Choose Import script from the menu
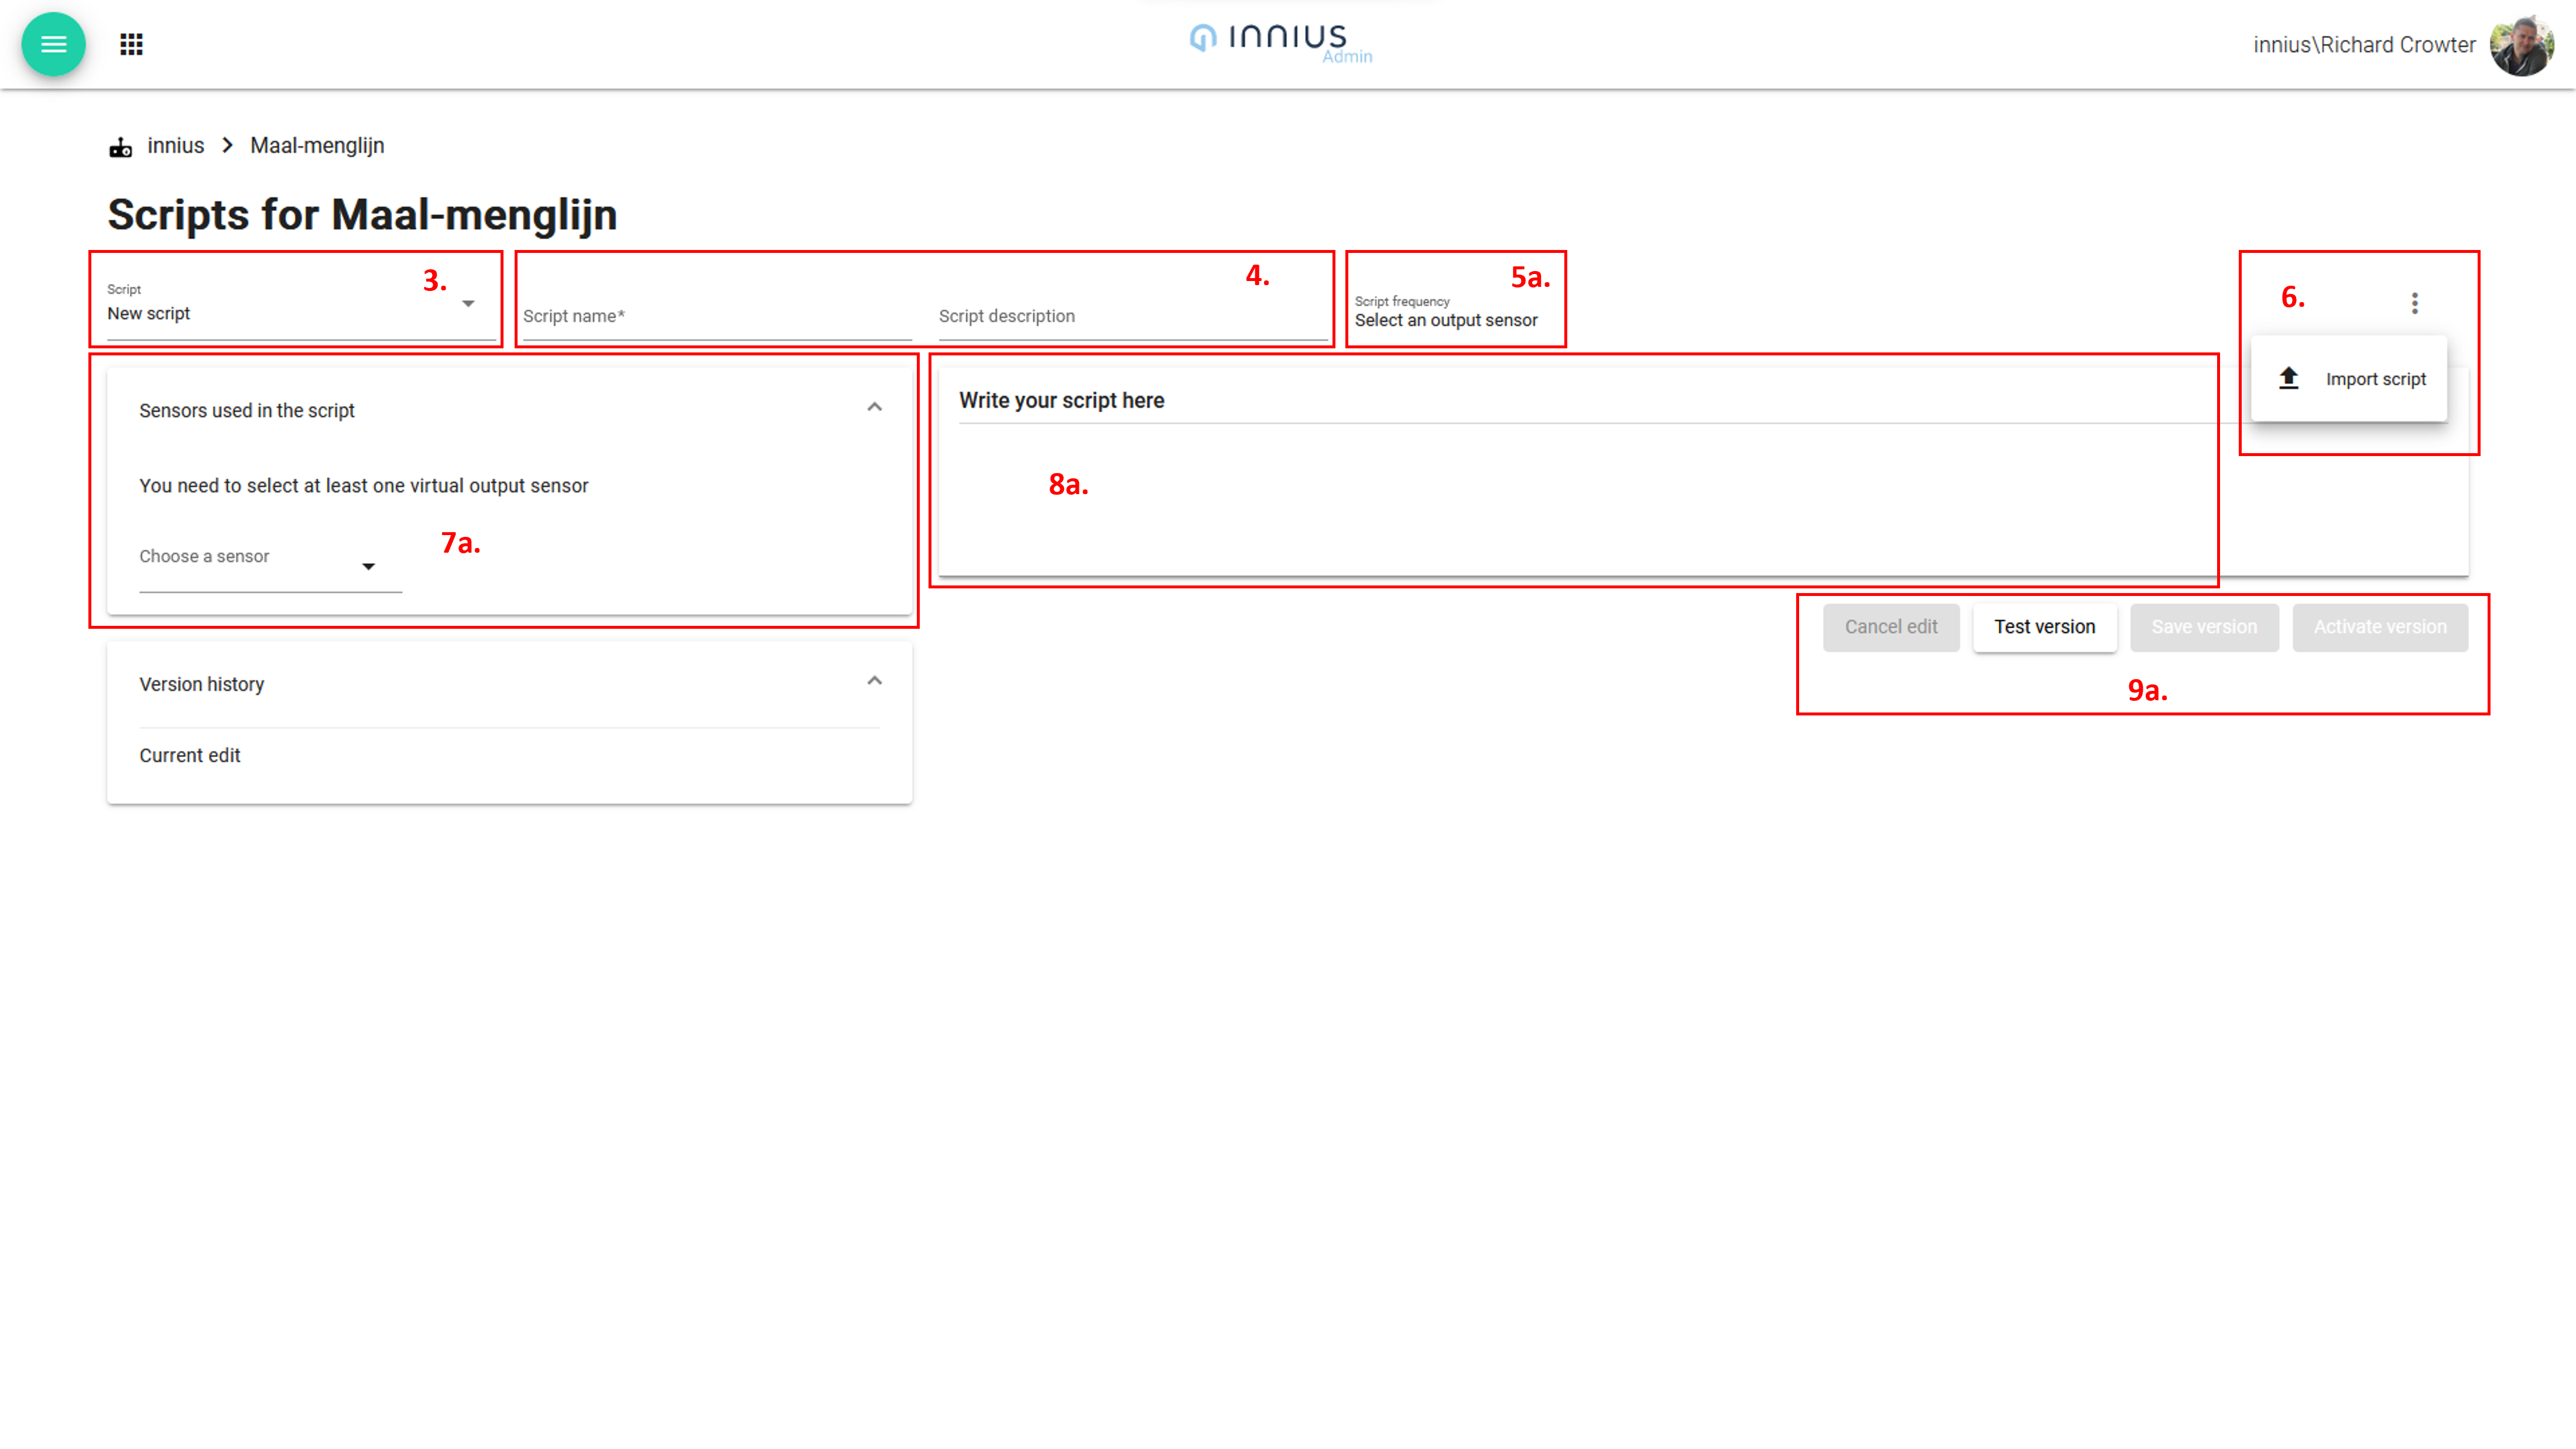The width and height of the screenshot is (2576, 1449). click(2349, 379)
